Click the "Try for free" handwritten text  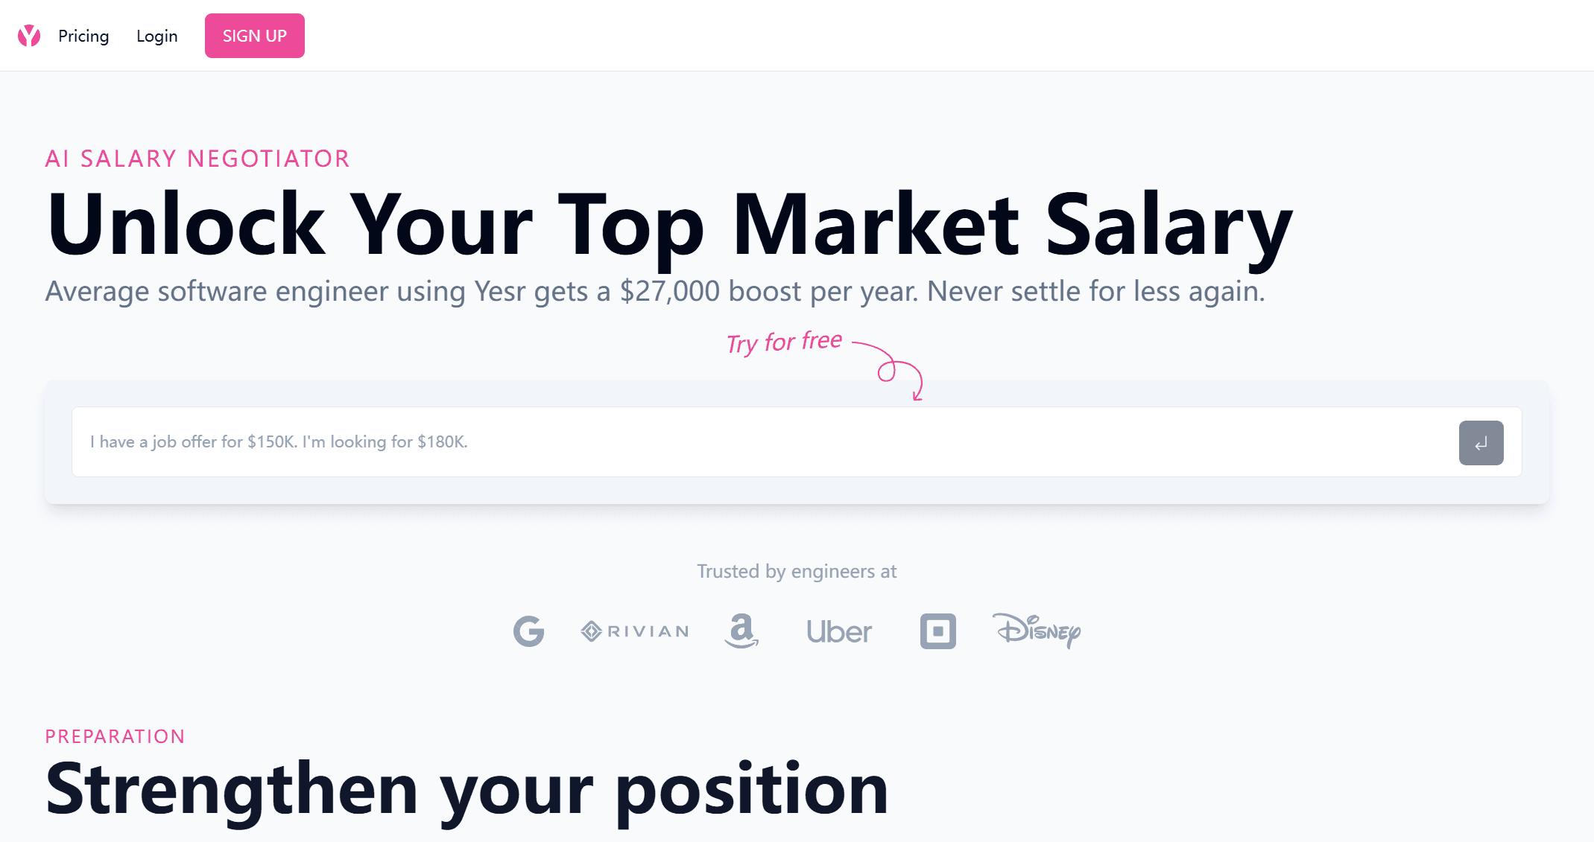click(x=784, y=342)
